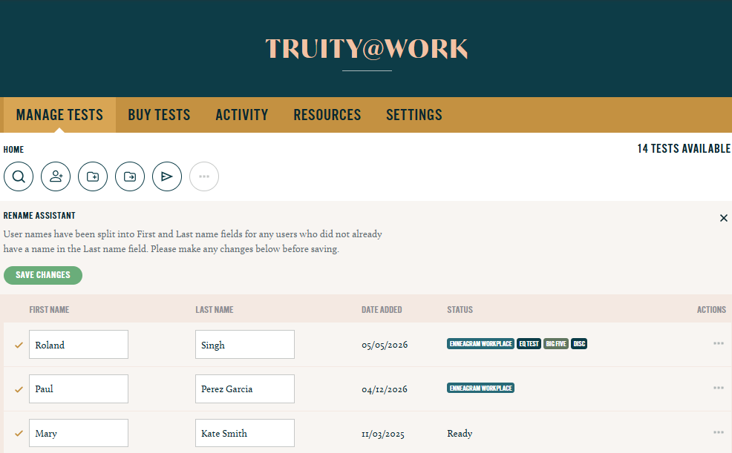Click the Big Five badge
The height and width of the screenshot is (453, 732).
point(556,344)
